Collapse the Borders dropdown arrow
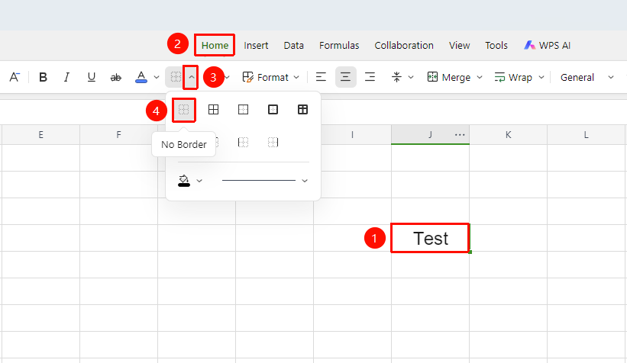 [x=192, y=77]
